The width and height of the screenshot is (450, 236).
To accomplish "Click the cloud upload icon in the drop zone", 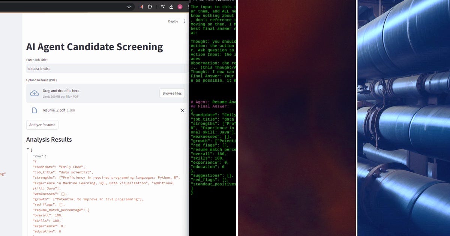I will (34, 93).
